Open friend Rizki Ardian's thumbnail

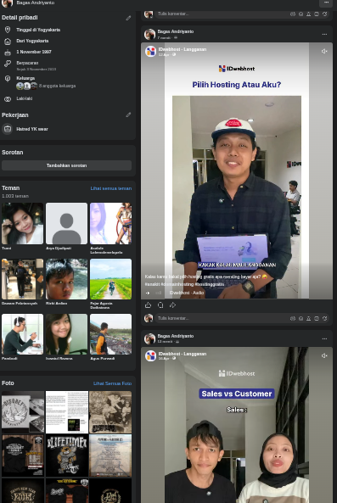click(66, 279)
